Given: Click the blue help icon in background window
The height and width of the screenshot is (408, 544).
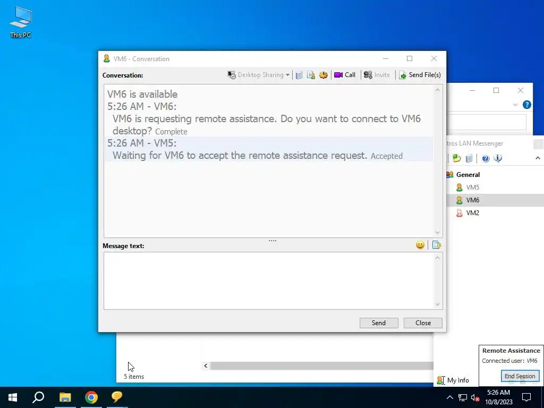Looking at the screenshot, I should [x=526, y=105].
